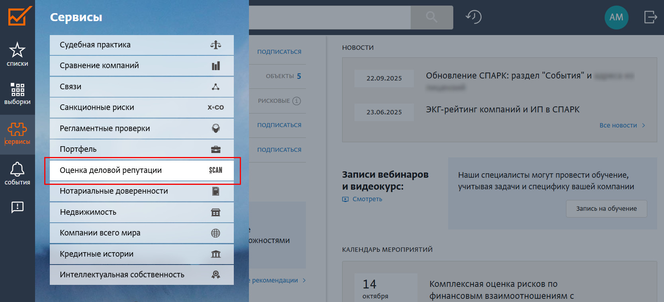
Task: Click the AM user avatar
Action: [x=616, y=17]
